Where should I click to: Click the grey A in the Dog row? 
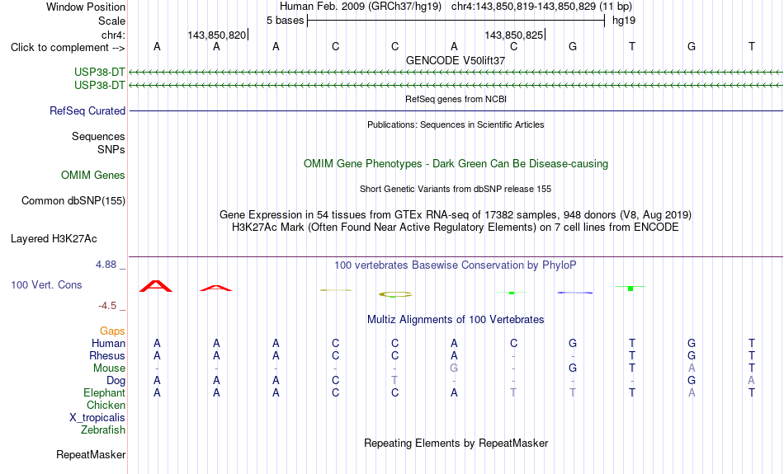pos(751,381)
